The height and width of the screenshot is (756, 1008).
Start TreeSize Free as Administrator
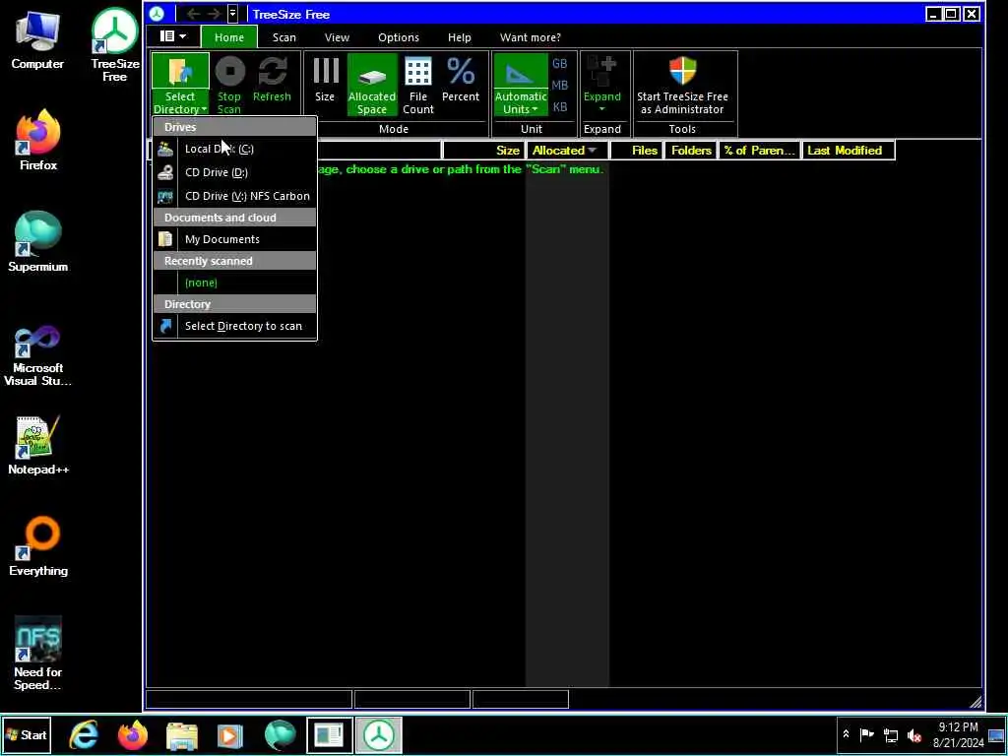coord(682,86)
